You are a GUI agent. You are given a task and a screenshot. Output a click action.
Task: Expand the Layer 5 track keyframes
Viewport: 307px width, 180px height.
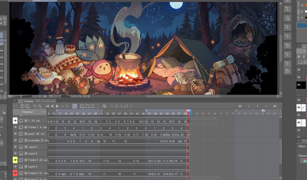26,147
